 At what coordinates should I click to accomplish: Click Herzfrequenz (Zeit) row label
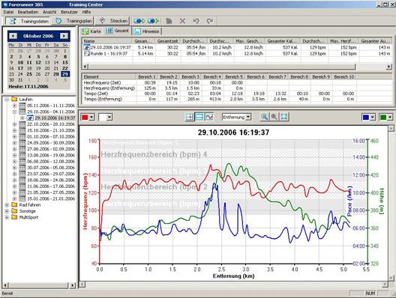pyautogui.click(x=102, y=82)
